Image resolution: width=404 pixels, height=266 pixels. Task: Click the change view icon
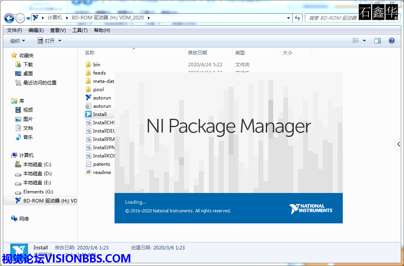point(356,40)
